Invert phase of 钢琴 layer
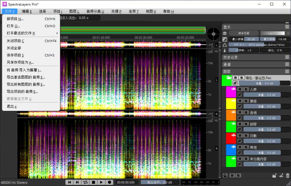291x186 pixels. [x=240, y=130]
